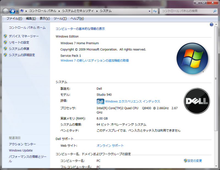This screenshot has width=220, height=170.
Task: Open システムの保護
Action: tap(19, 49)
